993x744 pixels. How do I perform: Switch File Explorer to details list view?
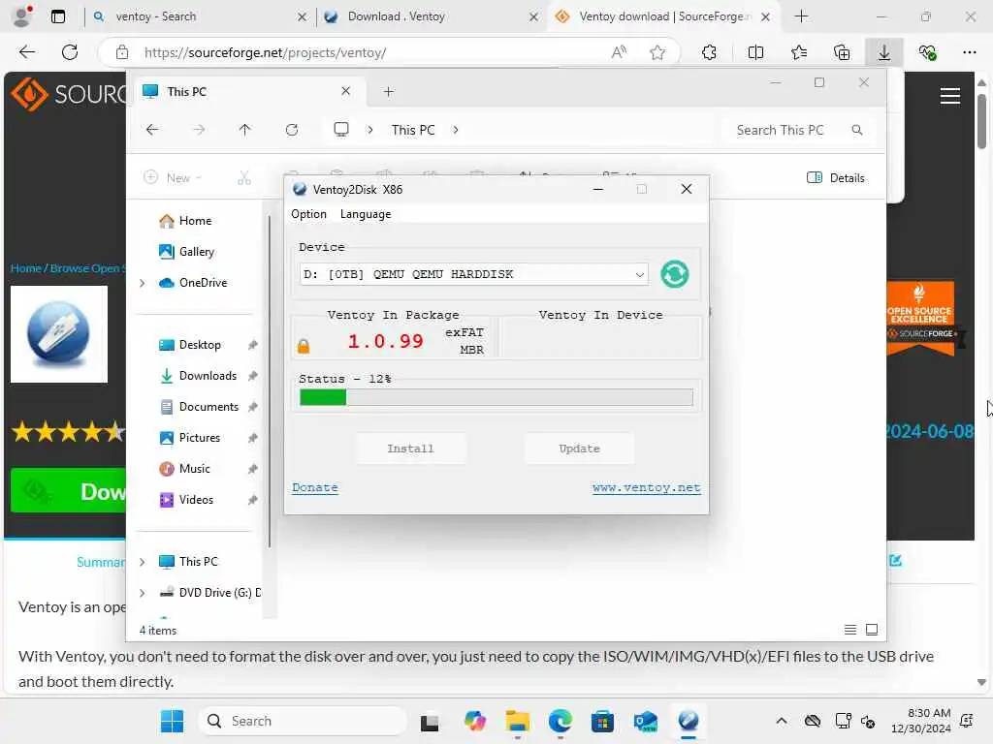[850, 630]
